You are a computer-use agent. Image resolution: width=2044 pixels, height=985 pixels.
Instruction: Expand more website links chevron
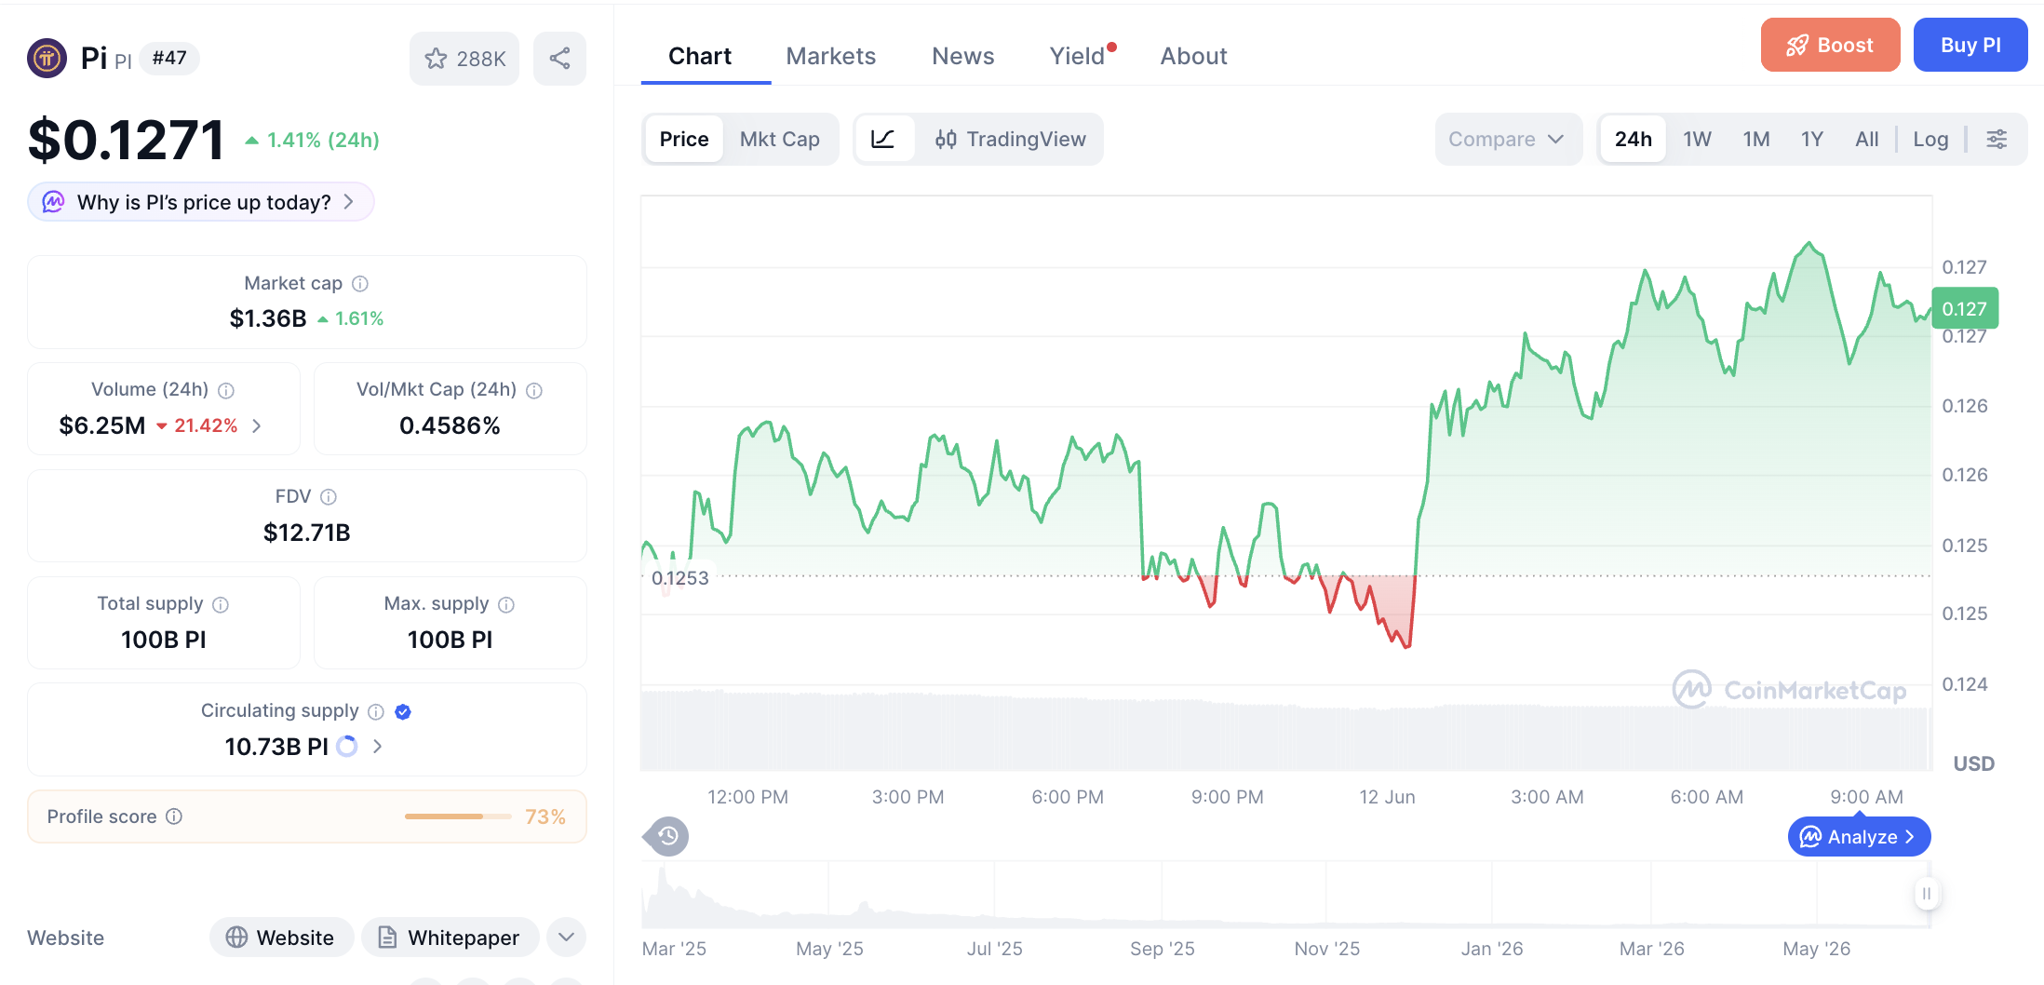point(567,937)
